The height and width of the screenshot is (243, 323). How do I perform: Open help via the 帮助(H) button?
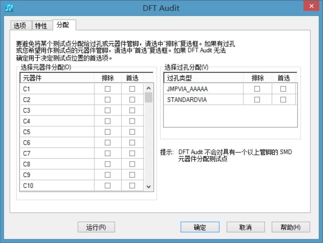tap(291, 228)
